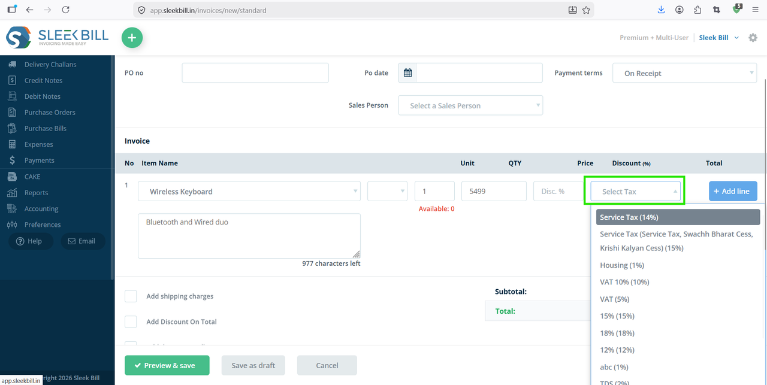Open the empty Unit dropdown

[387, 191]
